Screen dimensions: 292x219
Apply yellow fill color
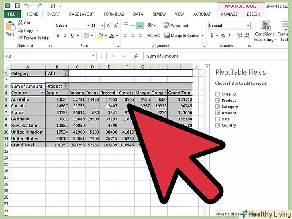click(x=101, y=35)
